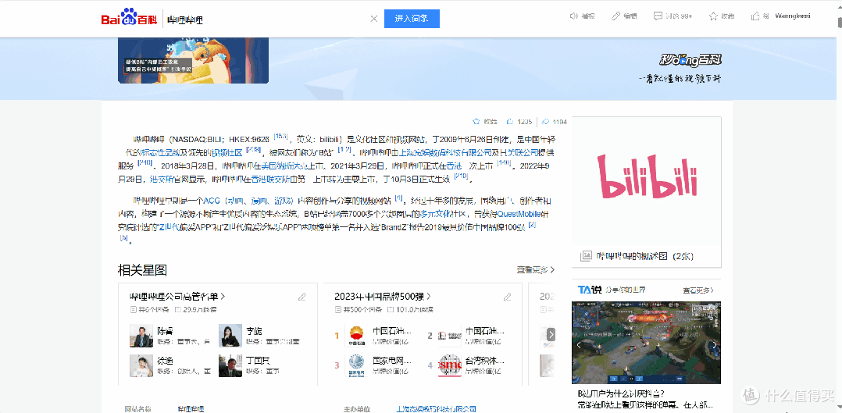Like the entry via header thumbs-up icon
This screenshot has height=413, width=842.
coord(756,16)
